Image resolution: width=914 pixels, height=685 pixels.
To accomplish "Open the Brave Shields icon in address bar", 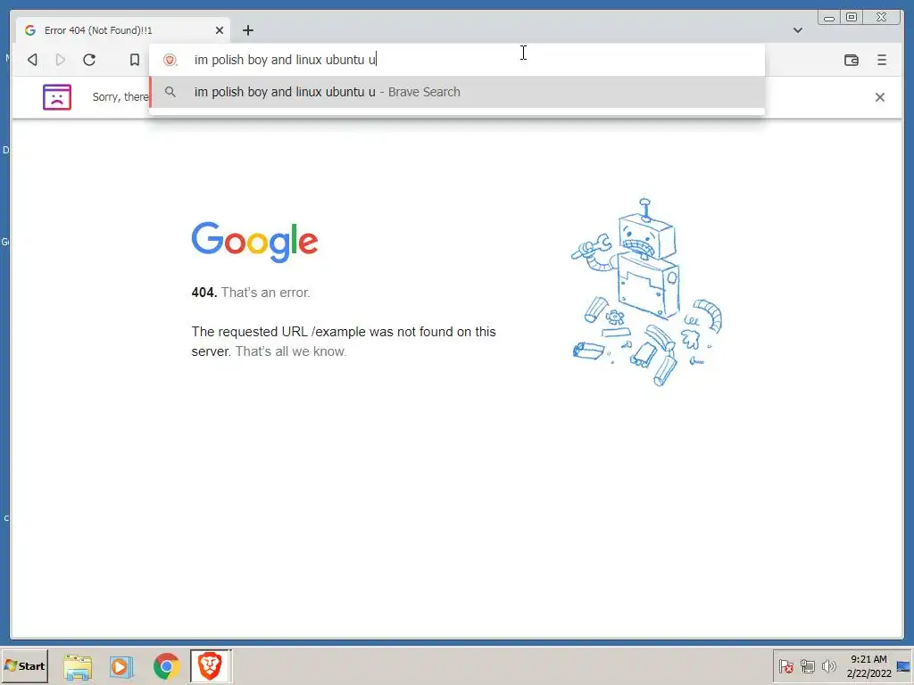I will [x=170, y=60].
